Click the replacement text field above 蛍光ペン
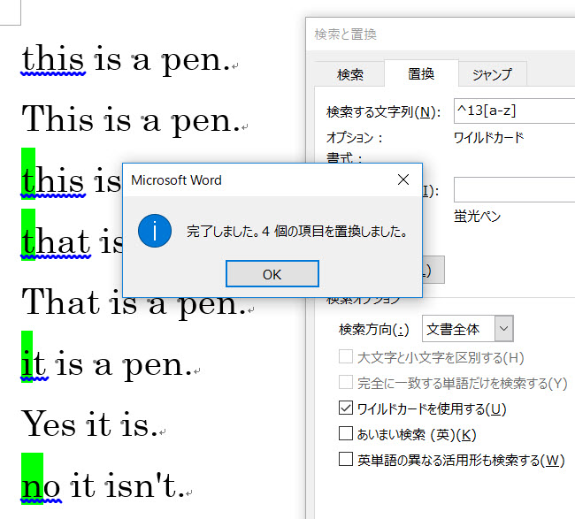The width and height of the screenshot is (575, 519). (x=513, y=190)
